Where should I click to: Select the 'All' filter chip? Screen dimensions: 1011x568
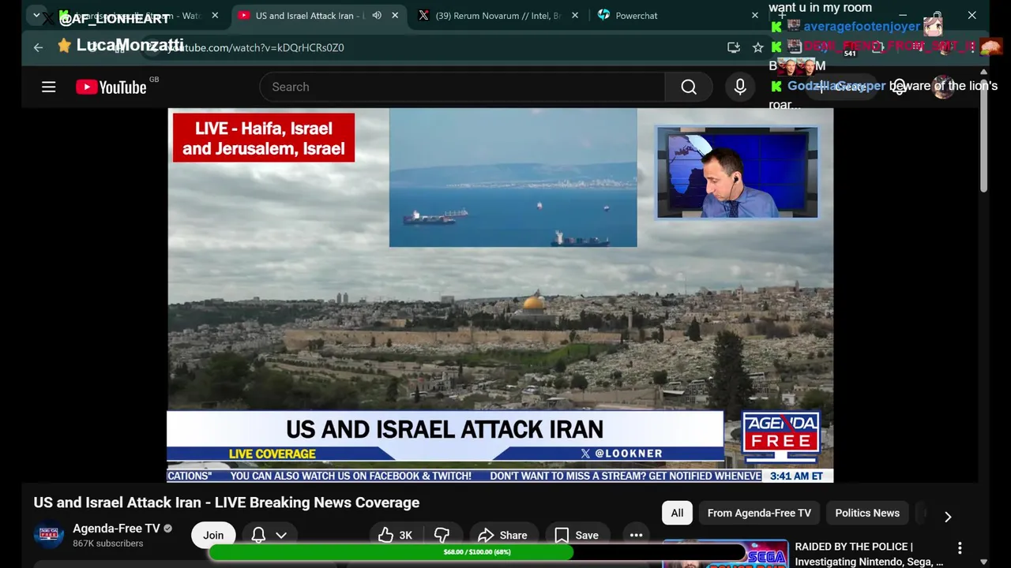tap(677, 513)
